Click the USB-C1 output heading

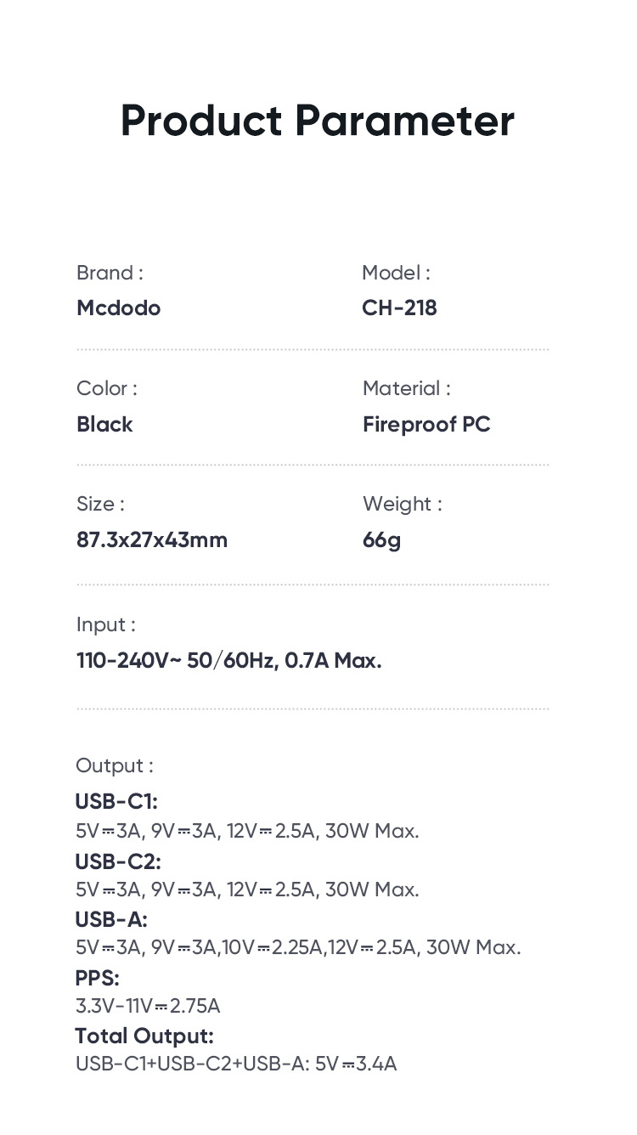tap(116, 801)
